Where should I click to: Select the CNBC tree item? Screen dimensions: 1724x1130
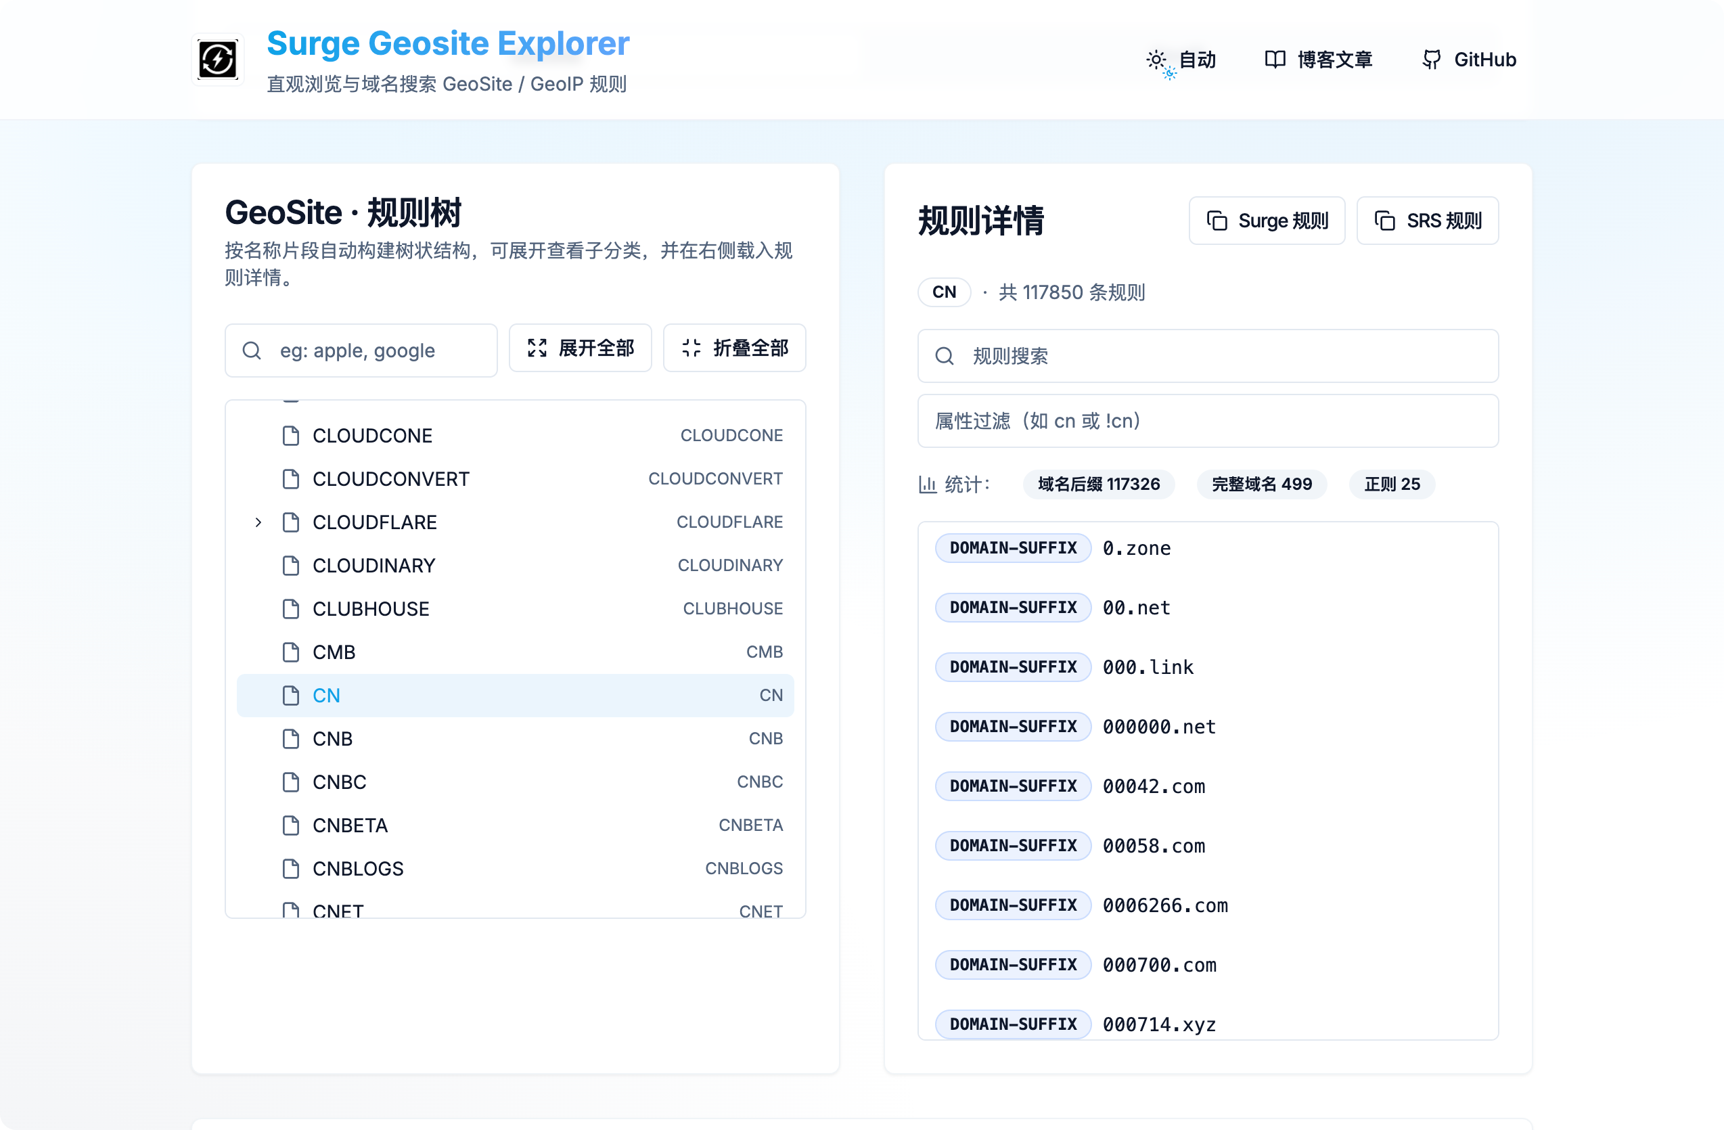click(515, 782)
